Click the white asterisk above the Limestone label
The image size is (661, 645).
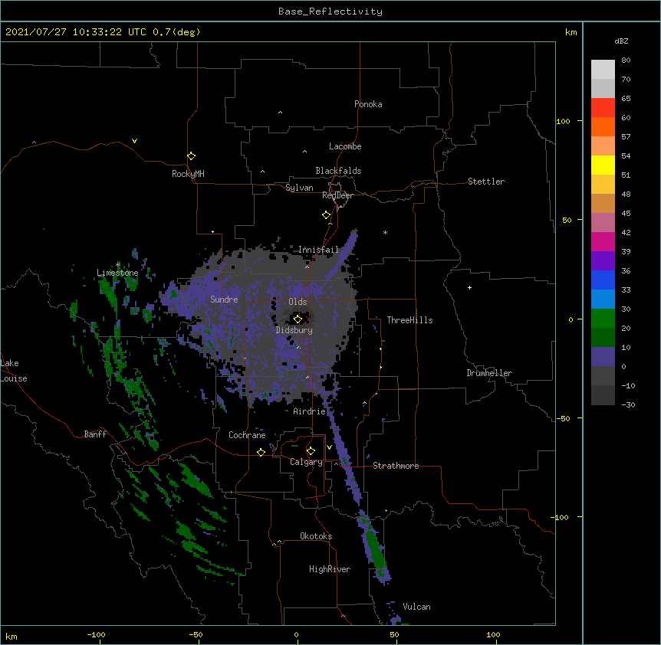tap(118, 264)
